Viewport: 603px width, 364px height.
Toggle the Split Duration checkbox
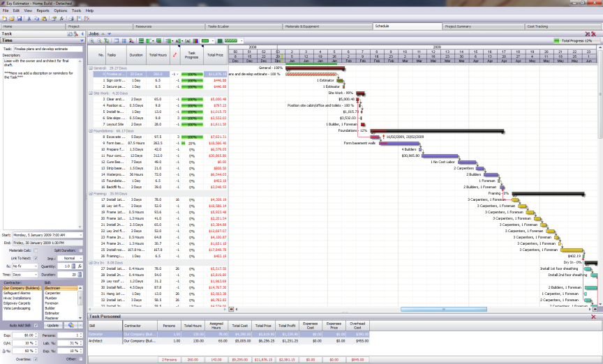(x=80, y=250)
